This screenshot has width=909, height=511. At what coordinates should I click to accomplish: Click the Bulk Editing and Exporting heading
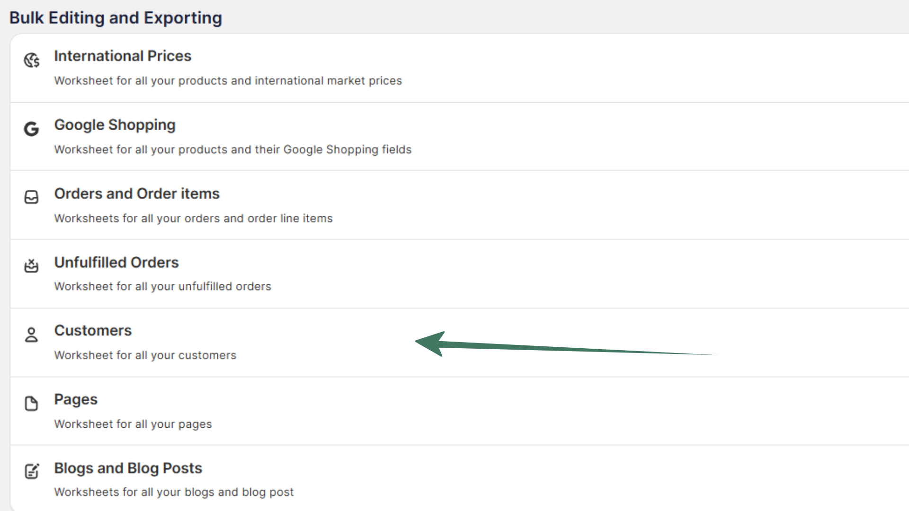[116, 18]
